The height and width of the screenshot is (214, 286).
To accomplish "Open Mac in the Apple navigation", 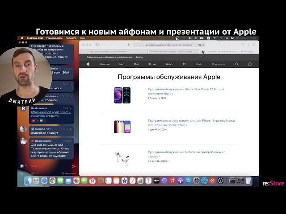I will click(x=122, y=64).
